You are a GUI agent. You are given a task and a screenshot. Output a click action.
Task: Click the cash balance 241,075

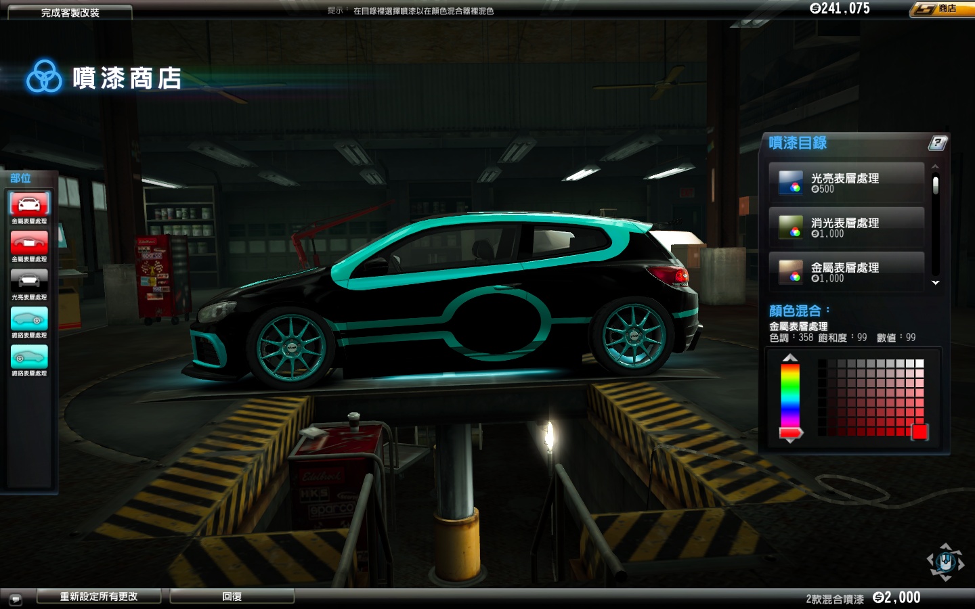click(840, 8)
